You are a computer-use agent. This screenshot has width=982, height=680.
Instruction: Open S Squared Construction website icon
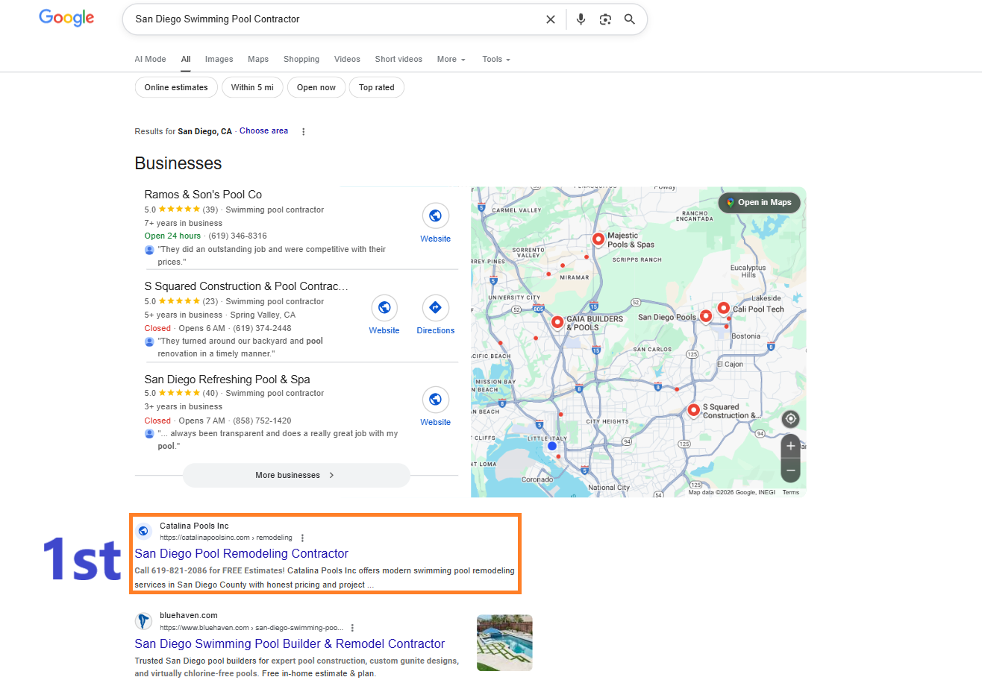384,308
